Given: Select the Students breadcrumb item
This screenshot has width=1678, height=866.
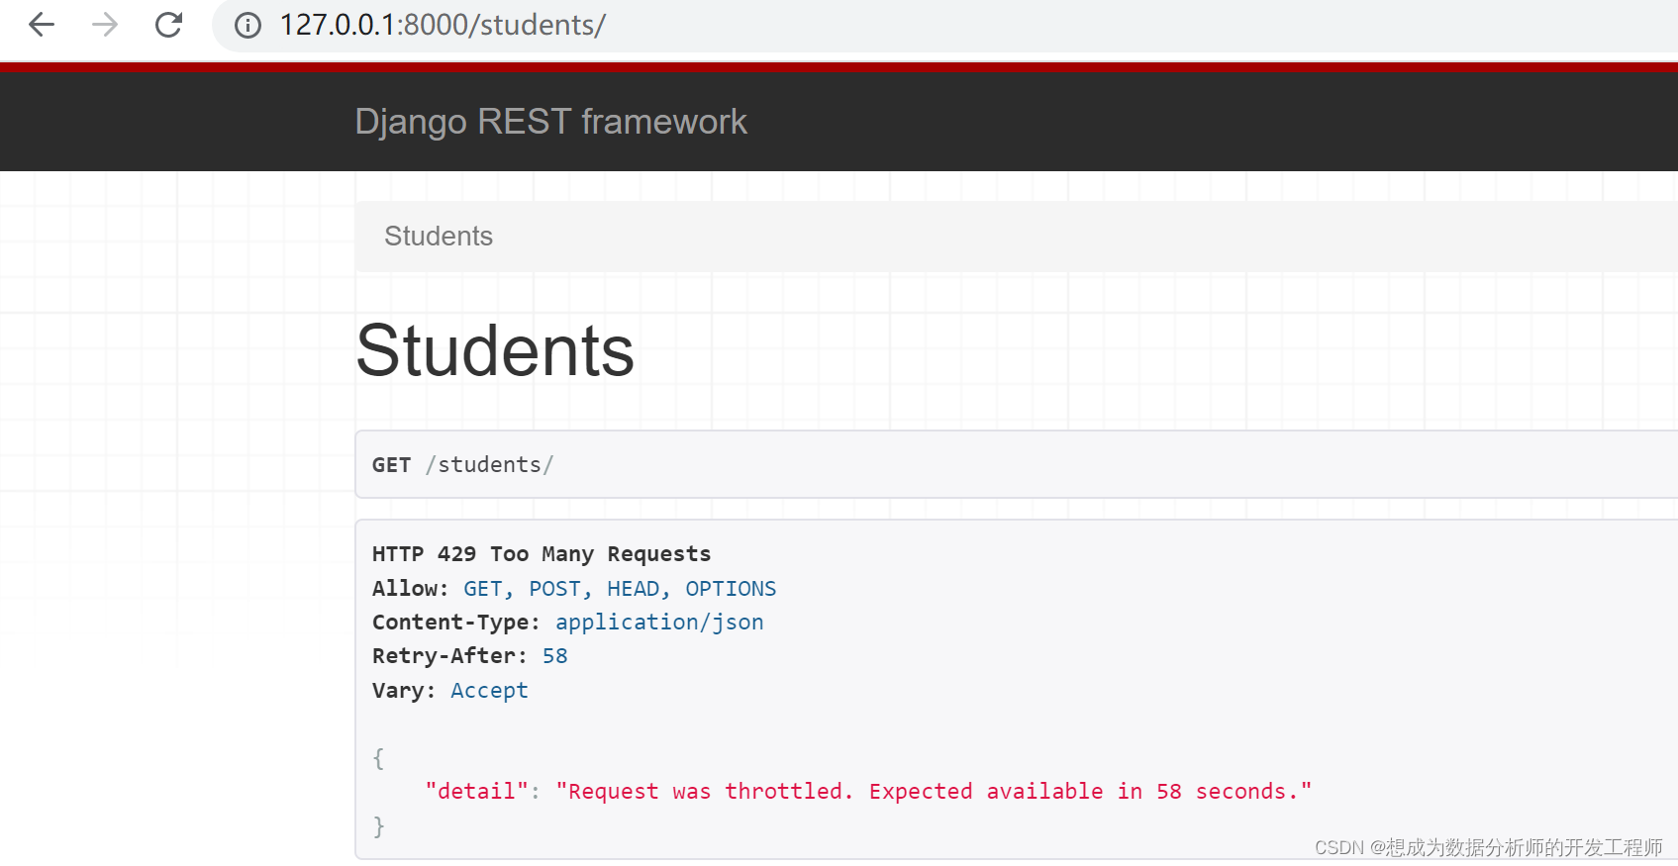Looking at the screenshot, I should 439,237.
